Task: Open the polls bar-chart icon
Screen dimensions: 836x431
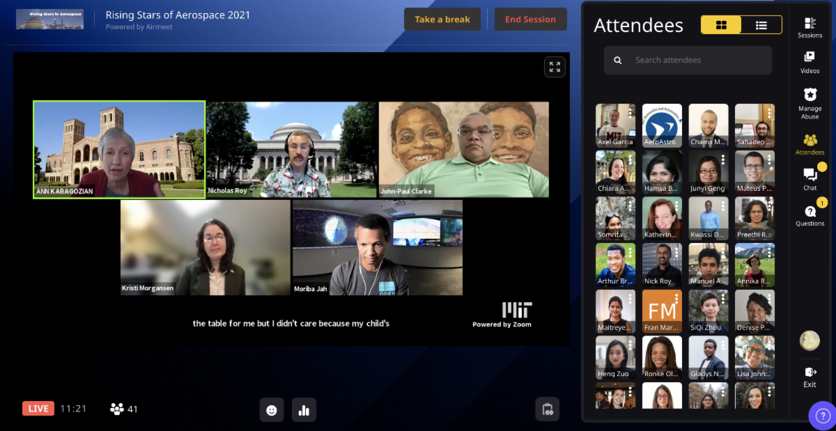Action: pos(304,410)
